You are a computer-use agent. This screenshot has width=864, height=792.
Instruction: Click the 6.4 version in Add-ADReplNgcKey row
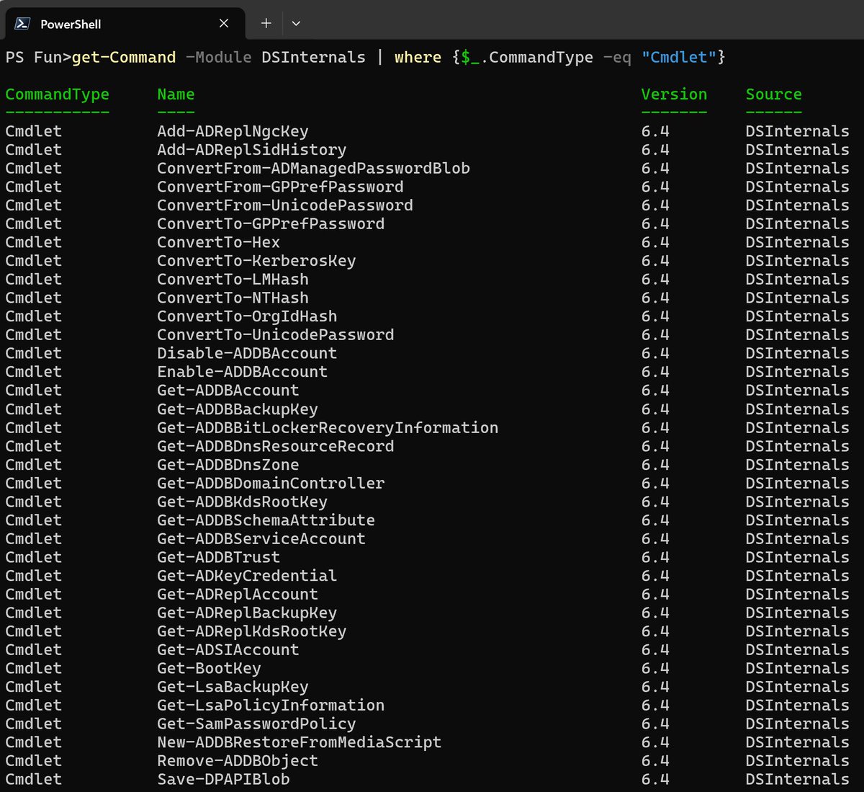click(655, 131)
